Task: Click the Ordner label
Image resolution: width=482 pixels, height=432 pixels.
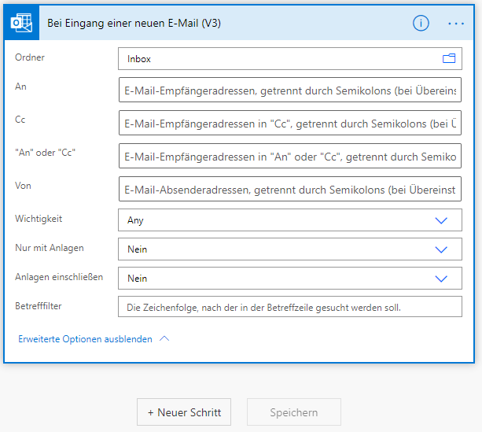Action: 30,57
